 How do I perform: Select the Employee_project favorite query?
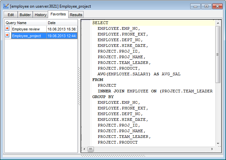(x=26, y=35)
